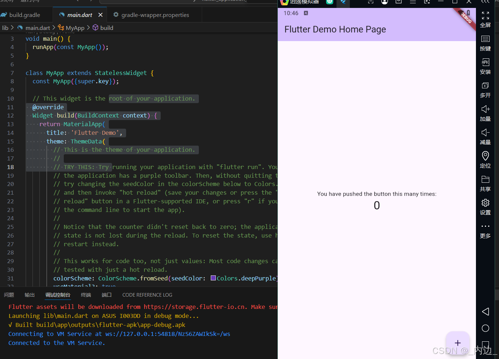Switch to the build.gradle tab
The width and height of the screenshot is (499, 359).
point(24,15)
